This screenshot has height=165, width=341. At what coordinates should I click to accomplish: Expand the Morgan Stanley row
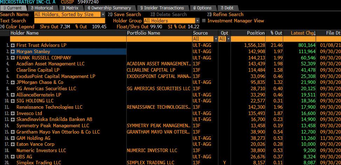[x=13, y=52]
